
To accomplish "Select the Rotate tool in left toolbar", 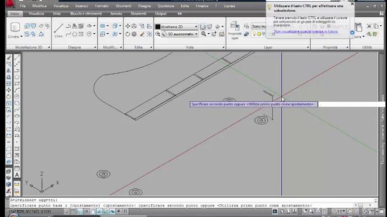I will coord(8,96).
